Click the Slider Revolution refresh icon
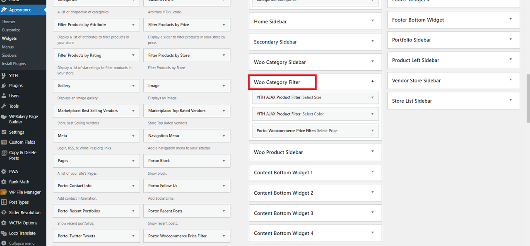Screen dimensions: 530x246 tap(4, 212)
